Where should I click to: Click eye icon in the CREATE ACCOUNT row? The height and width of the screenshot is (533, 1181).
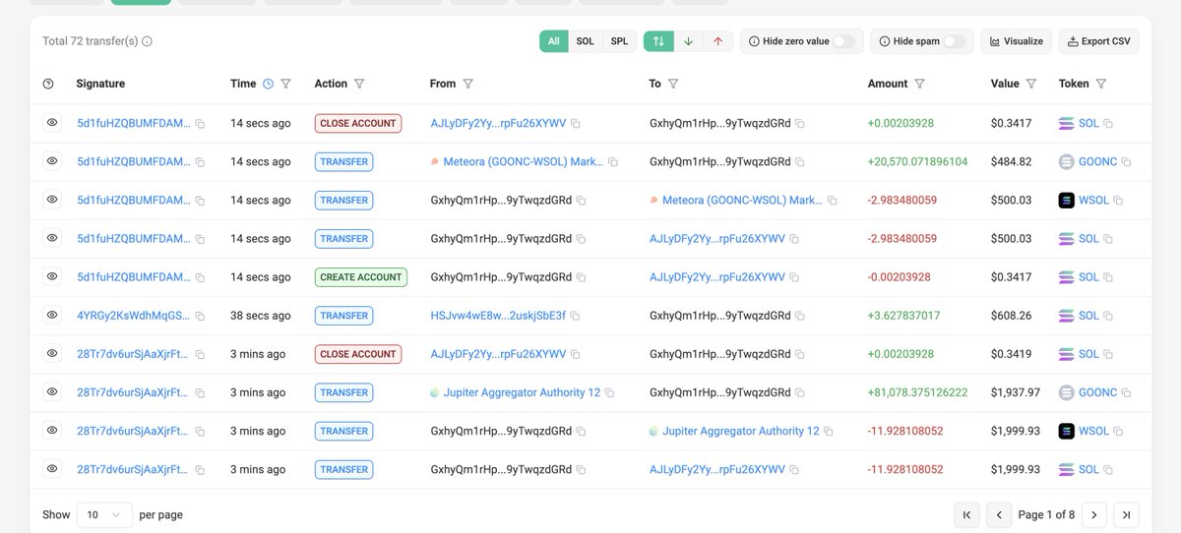click(x=52, y=277)
